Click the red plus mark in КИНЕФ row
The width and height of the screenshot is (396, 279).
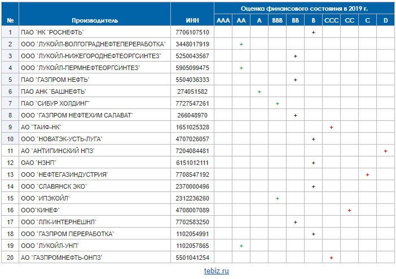click(x=349, y=211)
